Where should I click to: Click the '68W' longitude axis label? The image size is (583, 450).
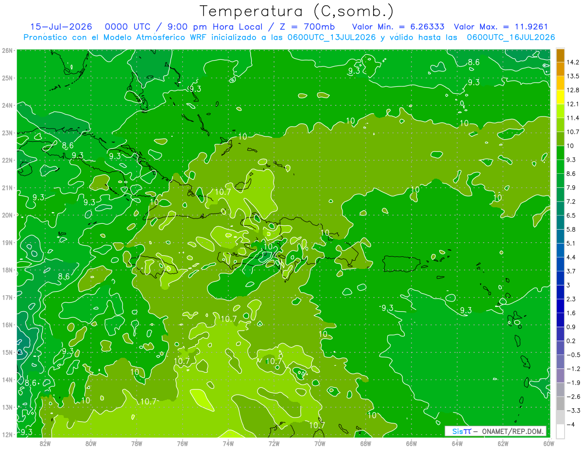pos(365,443)
